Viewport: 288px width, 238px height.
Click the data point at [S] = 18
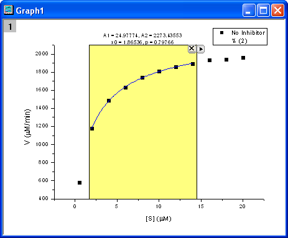click(x=226, y=60)
